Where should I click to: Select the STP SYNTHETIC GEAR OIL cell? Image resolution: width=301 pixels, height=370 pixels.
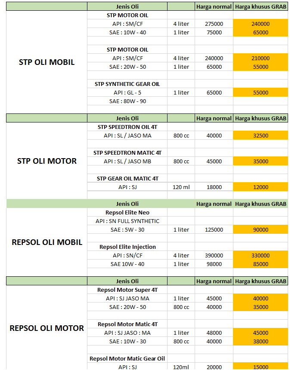(x=127, y=84)
